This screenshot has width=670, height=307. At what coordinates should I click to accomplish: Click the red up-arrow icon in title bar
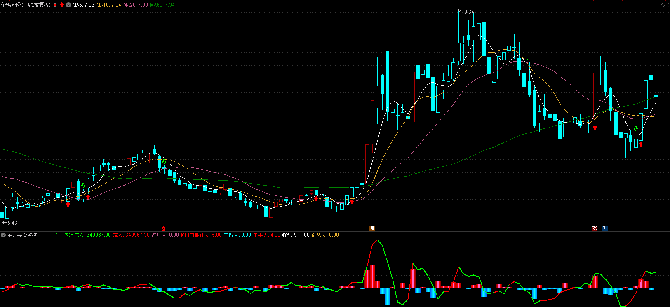click(62, 5)
